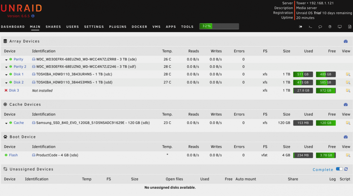353x196 pixels.
Task: Click the Boot Device gauge icon
Action: [x=346, y=137]
